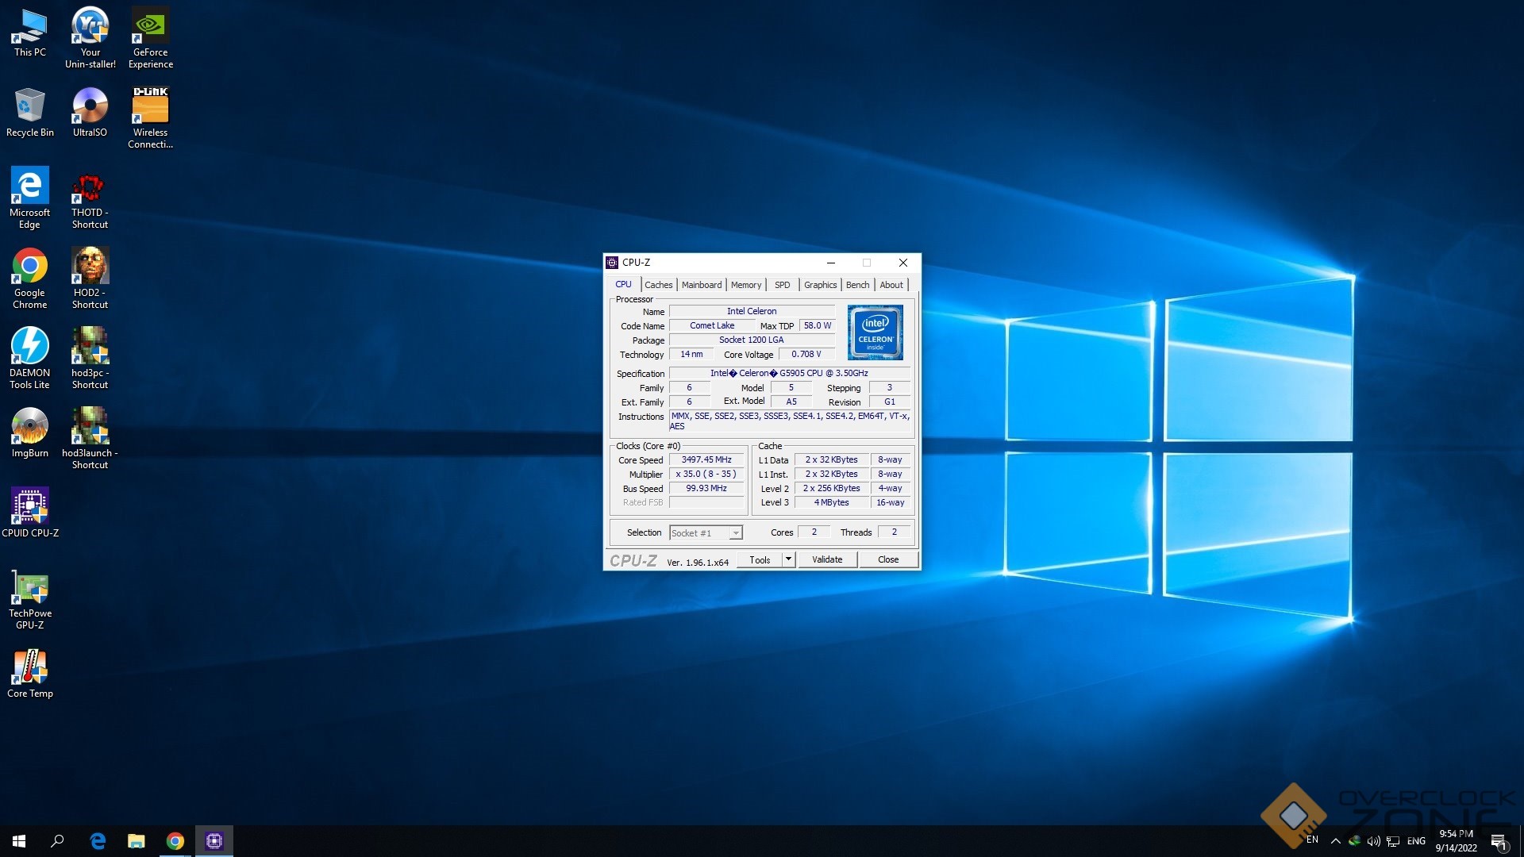
Task: Switch to the Memory tab
Action: tap(745, 285)
